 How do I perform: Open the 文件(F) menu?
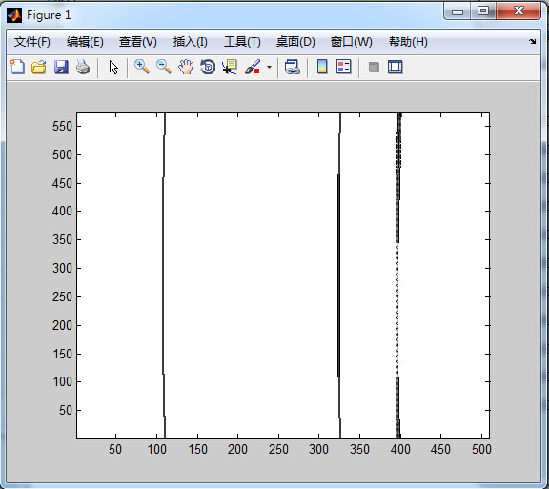click(x=31, y=42)
